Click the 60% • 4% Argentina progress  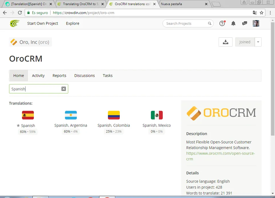click(x=71, y=131)
